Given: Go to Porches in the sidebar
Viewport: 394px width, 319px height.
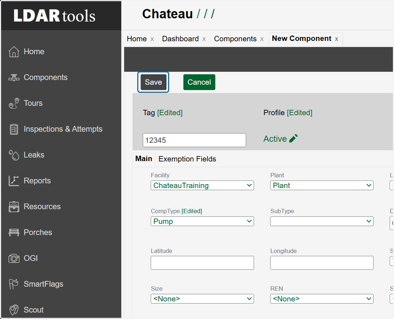Looking at the screenshot, I should pos(38,232).
